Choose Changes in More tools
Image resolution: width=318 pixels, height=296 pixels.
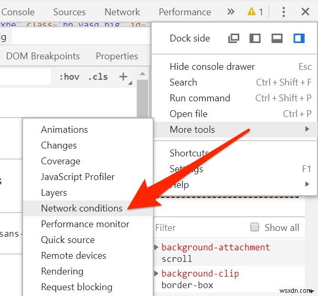click(88, 145)
